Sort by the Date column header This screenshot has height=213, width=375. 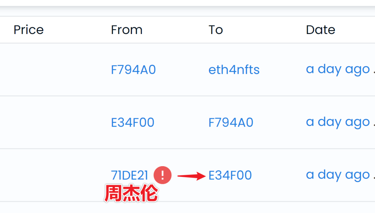320,30
